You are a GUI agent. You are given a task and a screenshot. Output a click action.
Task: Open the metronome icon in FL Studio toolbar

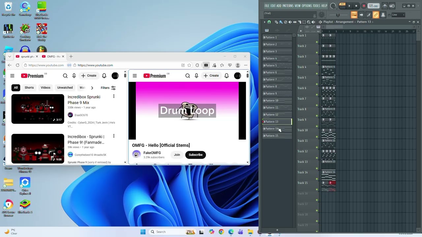[385, 6]
